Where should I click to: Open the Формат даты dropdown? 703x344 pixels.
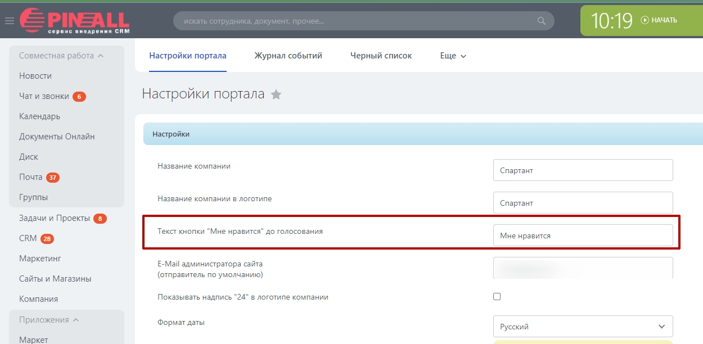[583, 327]
